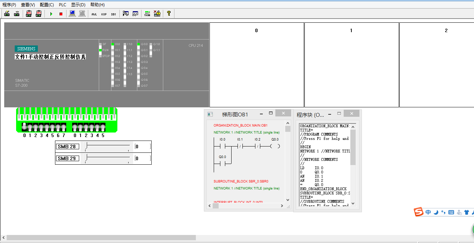Open the Sogou soft keyboard icon
Screen dimensions: 474x243
[x=451, y=212]
